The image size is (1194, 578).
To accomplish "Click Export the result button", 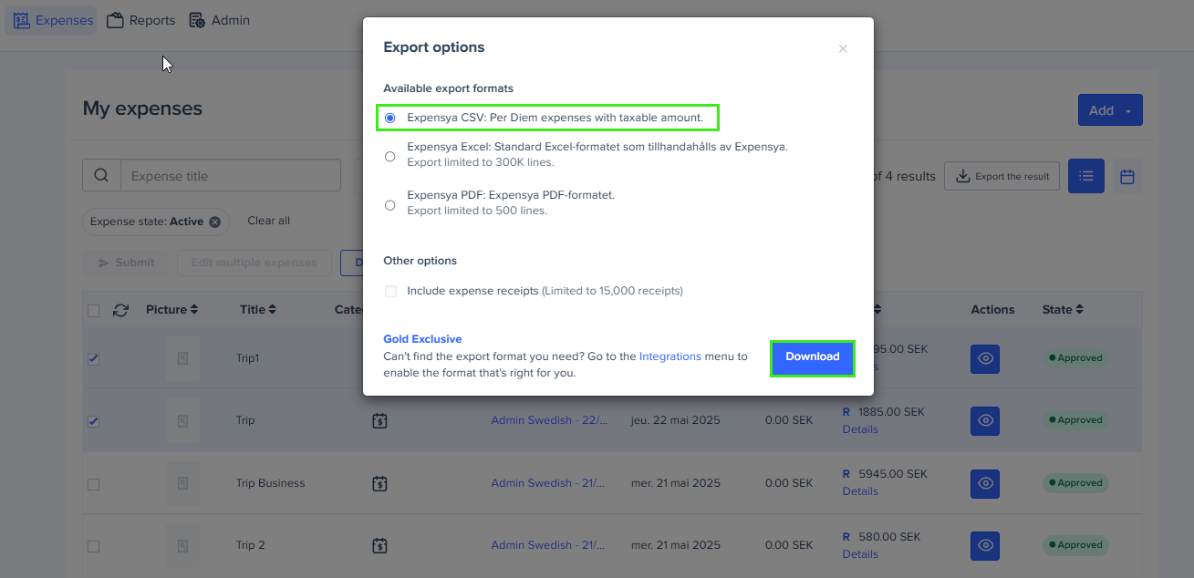I will (x=1002, y=176).
